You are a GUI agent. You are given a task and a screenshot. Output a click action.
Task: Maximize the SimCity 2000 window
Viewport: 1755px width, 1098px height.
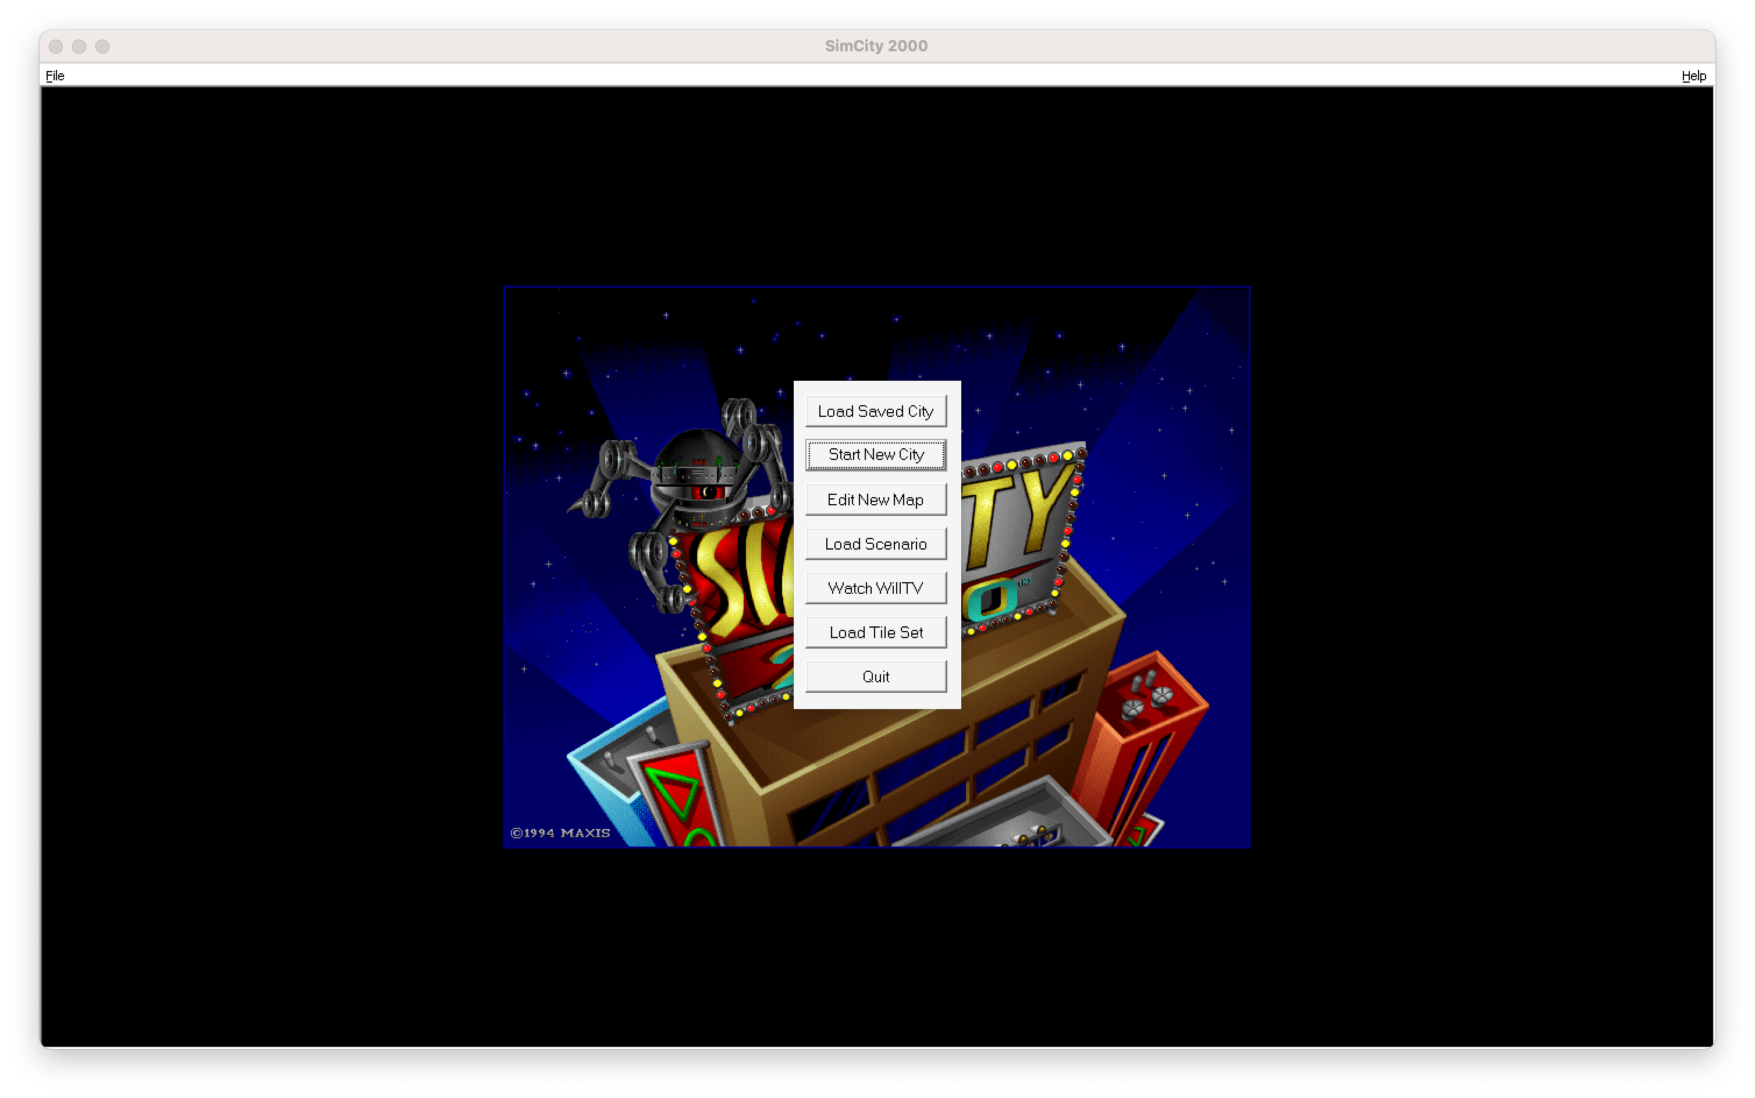tap(102, 47)
